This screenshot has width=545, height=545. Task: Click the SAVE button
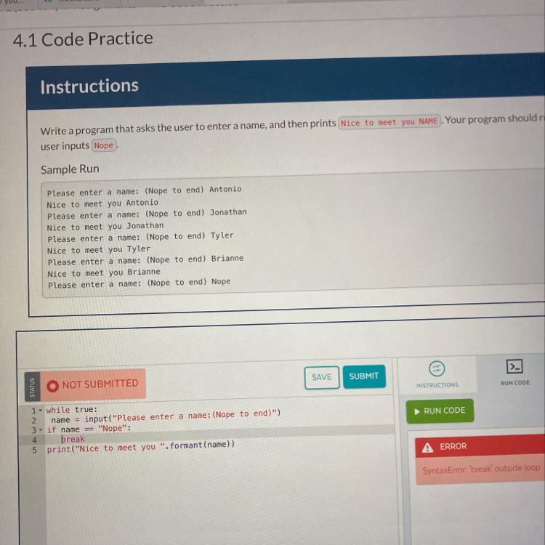click(321, 377)
